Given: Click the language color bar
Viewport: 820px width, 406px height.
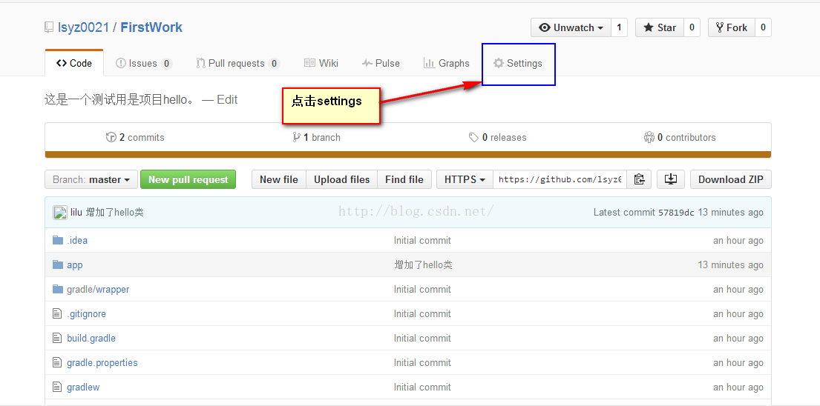Looking at the screenshot, I should pos(408,154).
